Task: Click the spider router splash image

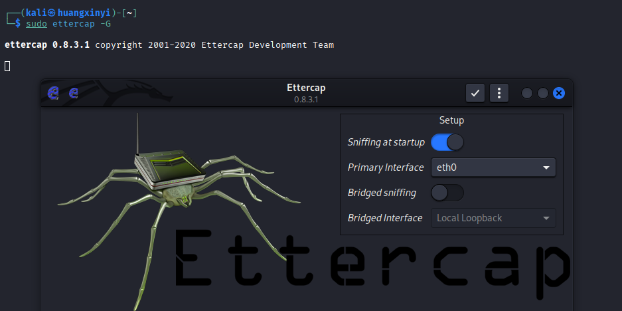Action: pos(179,211)
